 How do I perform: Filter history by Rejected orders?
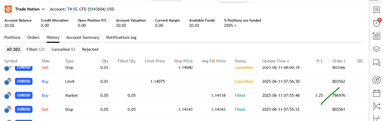pyautogui.click(x=90, y=49)
